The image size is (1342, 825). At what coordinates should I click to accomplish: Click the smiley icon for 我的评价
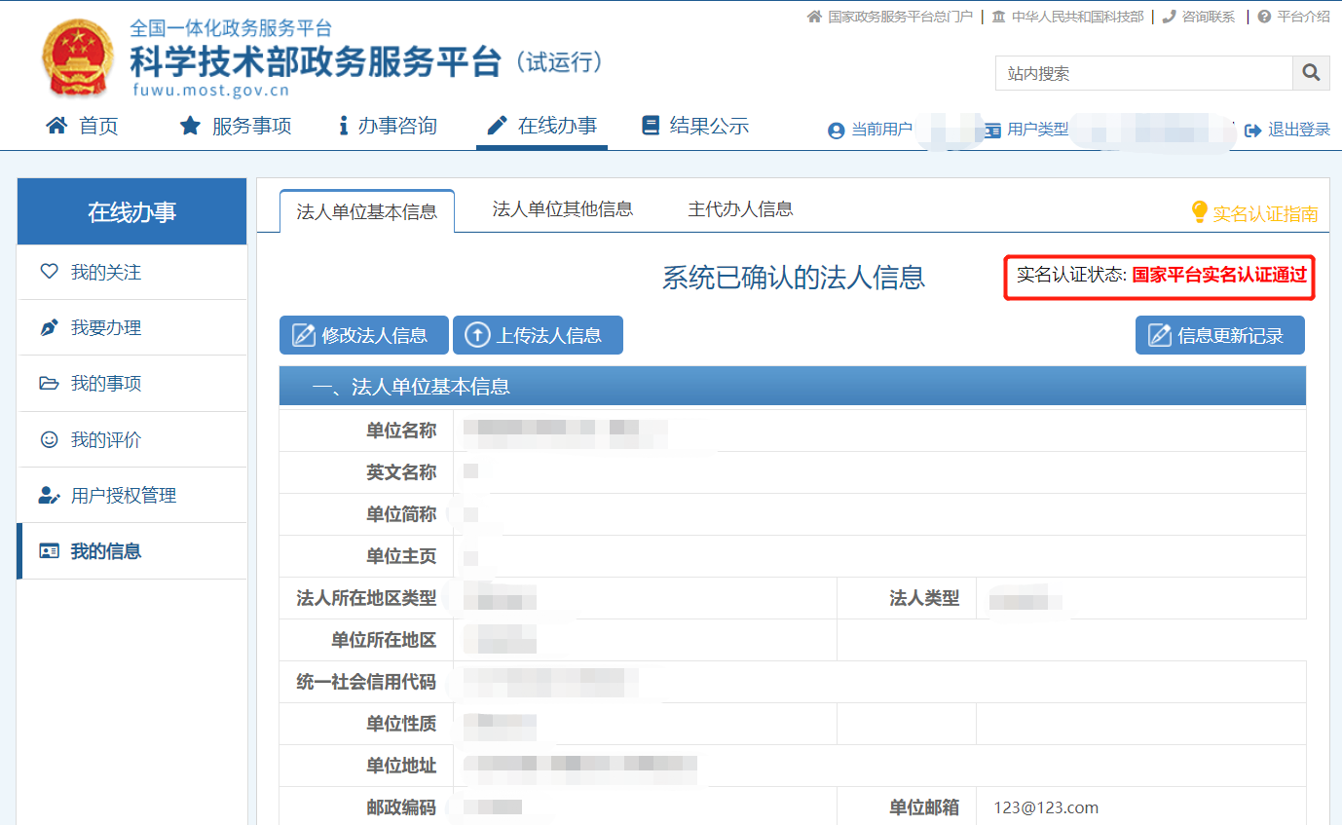pyautogui.click(x=49, y=440)
